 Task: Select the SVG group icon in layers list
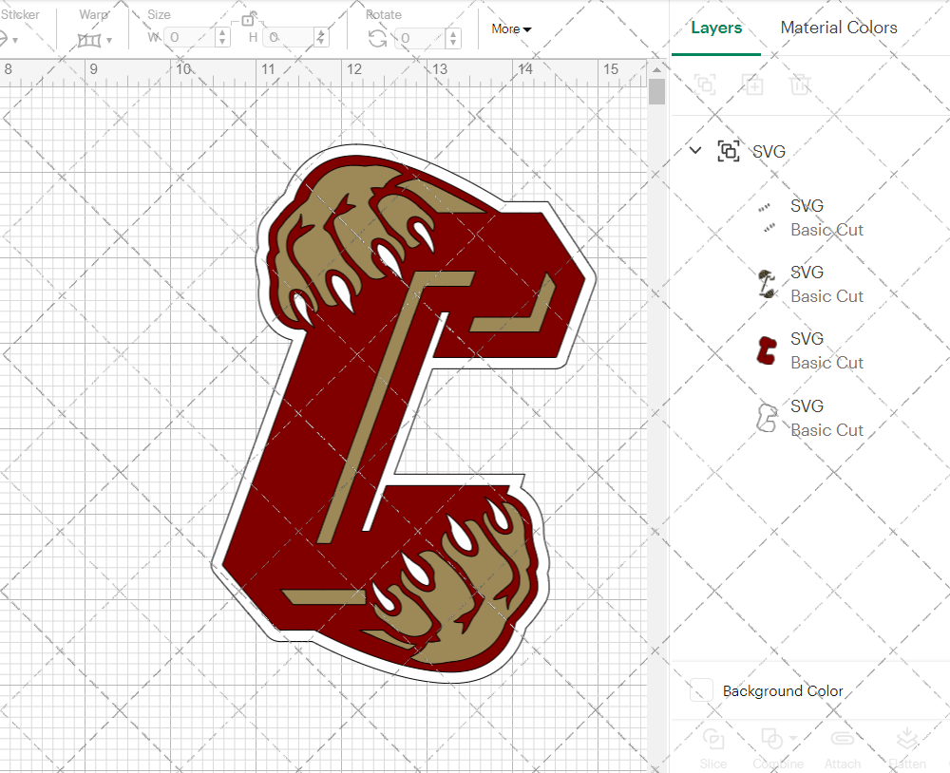729,151
